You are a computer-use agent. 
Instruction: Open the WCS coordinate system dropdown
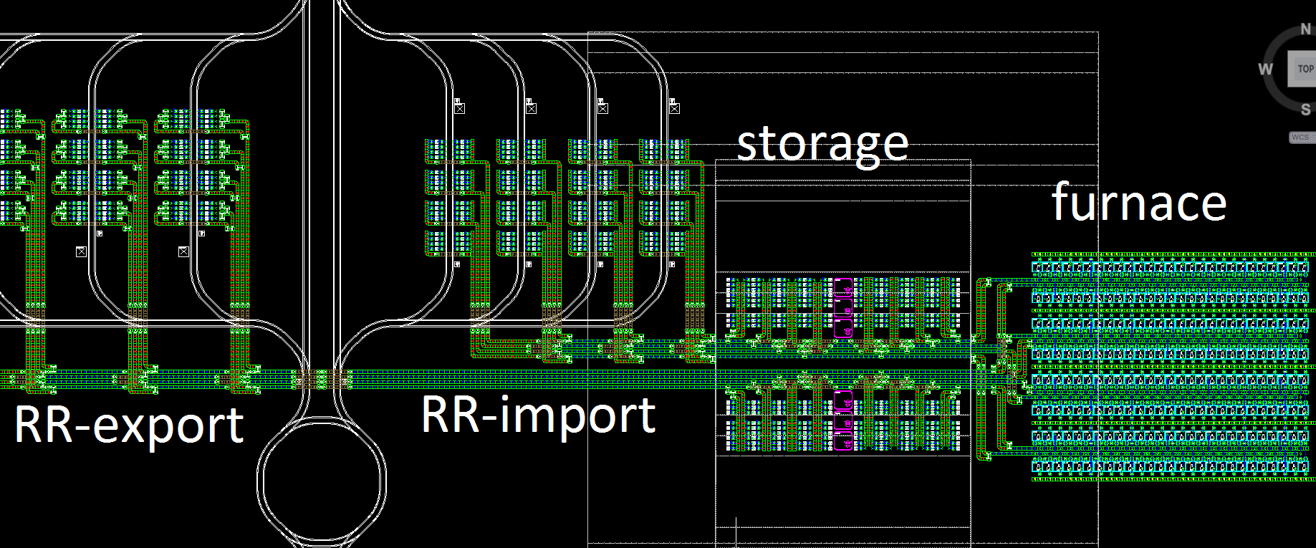click(x=1301, y=138)
